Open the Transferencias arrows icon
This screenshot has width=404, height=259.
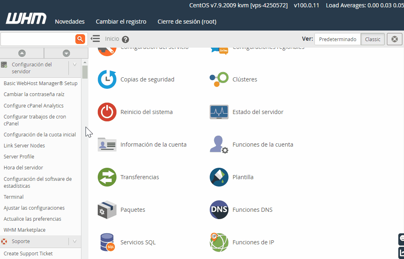click(x=107, y=177)
